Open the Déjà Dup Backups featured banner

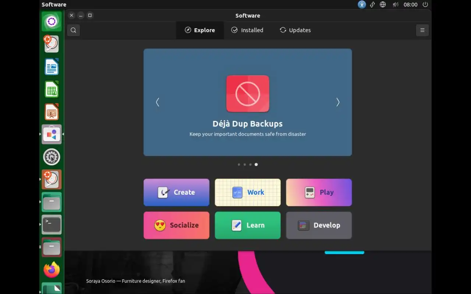[248, 102]
